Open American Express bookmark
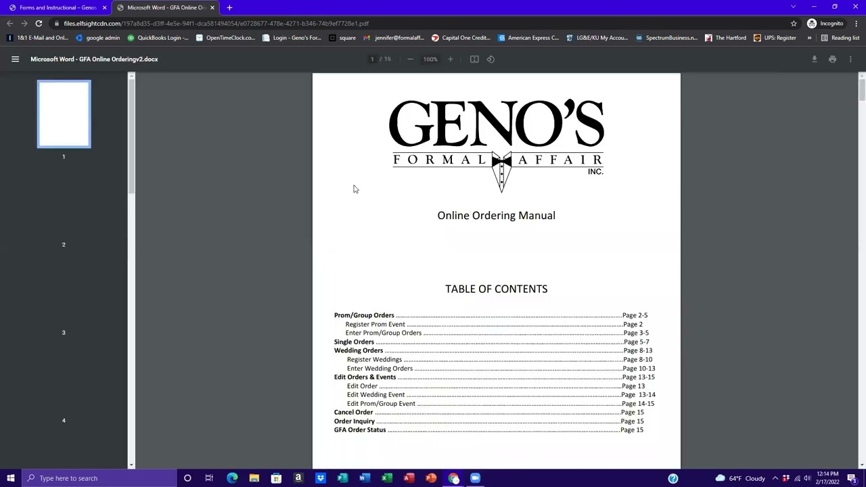866x487 pixels. (x=528, y=38)
